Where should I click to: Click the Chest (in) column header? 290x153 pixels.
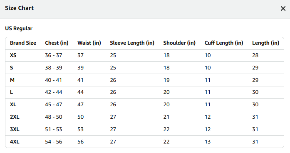[x=57, y=43]
